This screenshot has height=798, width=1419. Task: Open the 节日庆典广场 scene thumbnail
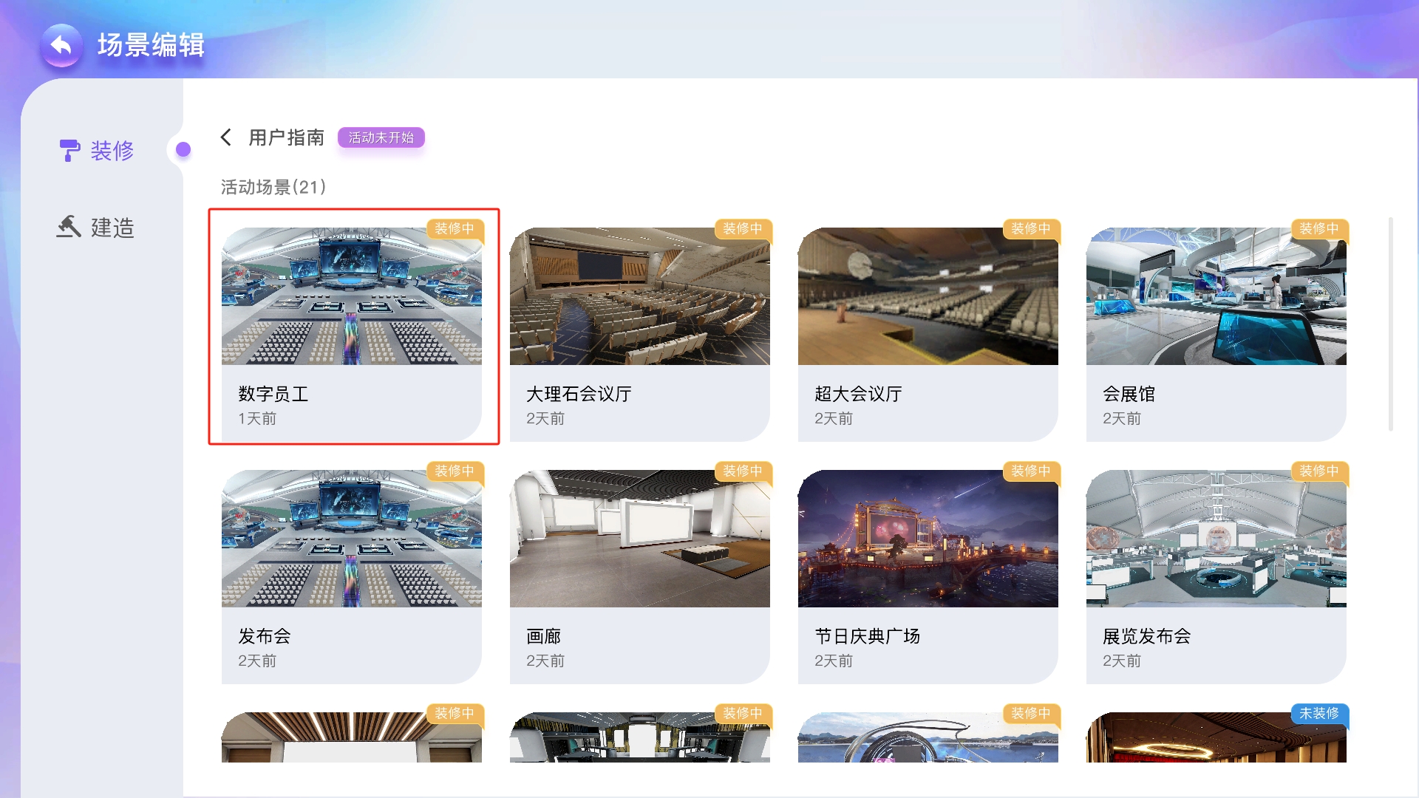[x=928, y=539]
